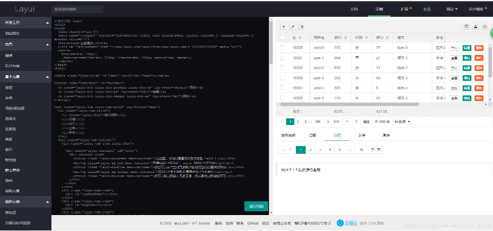Image resolution: width=493 pixels, height=231 pixels.
Task: Click 确定 button in table pagination
Action: [366, 121]
